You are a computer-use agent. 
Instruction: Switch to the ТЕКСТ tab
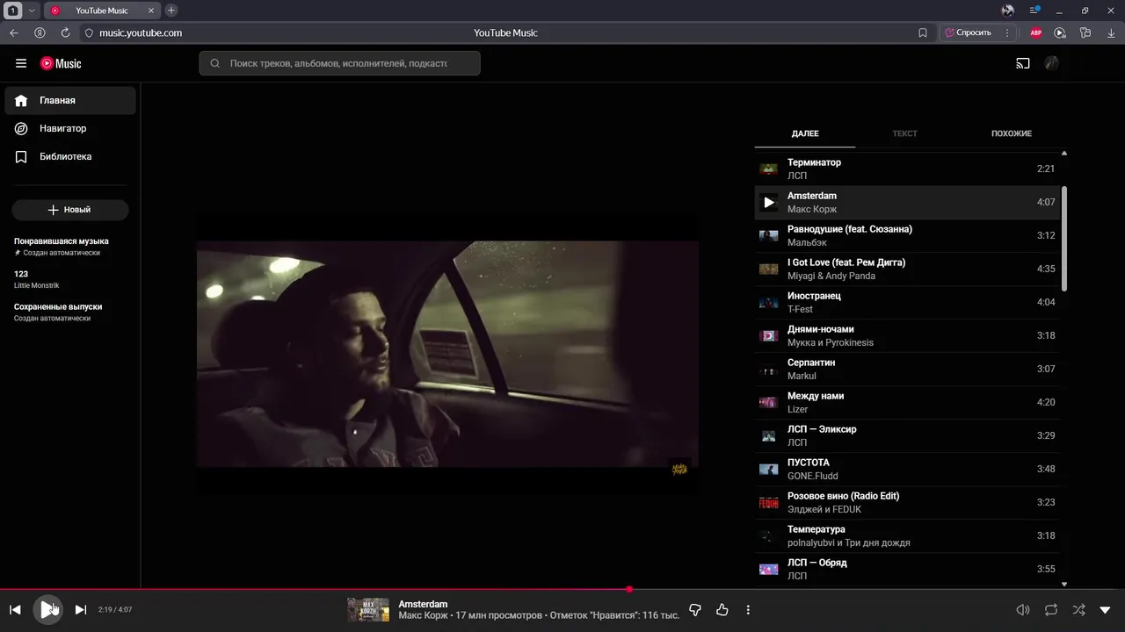tap(905, 133)
